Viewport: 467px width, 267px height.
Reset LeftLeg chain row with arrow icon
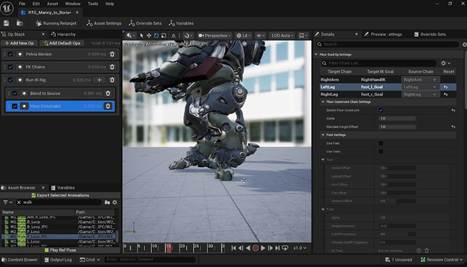point(446,87)
